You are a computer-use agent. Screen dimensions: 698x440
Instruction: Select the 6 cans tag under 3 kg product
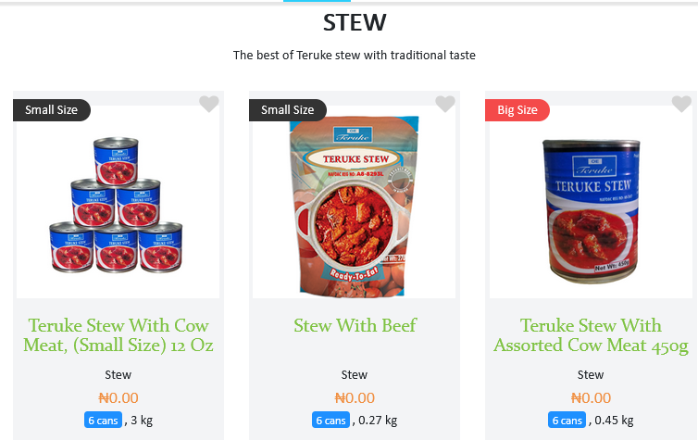pos(103,420)
